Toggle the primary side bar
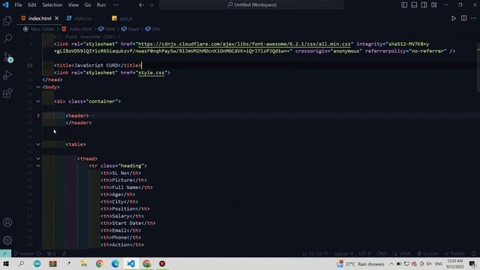 pos(404,5)
